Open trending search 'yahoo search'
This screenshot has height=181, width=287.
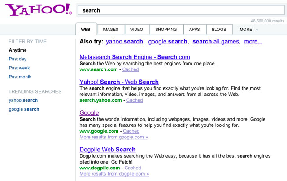coord(23,100)
